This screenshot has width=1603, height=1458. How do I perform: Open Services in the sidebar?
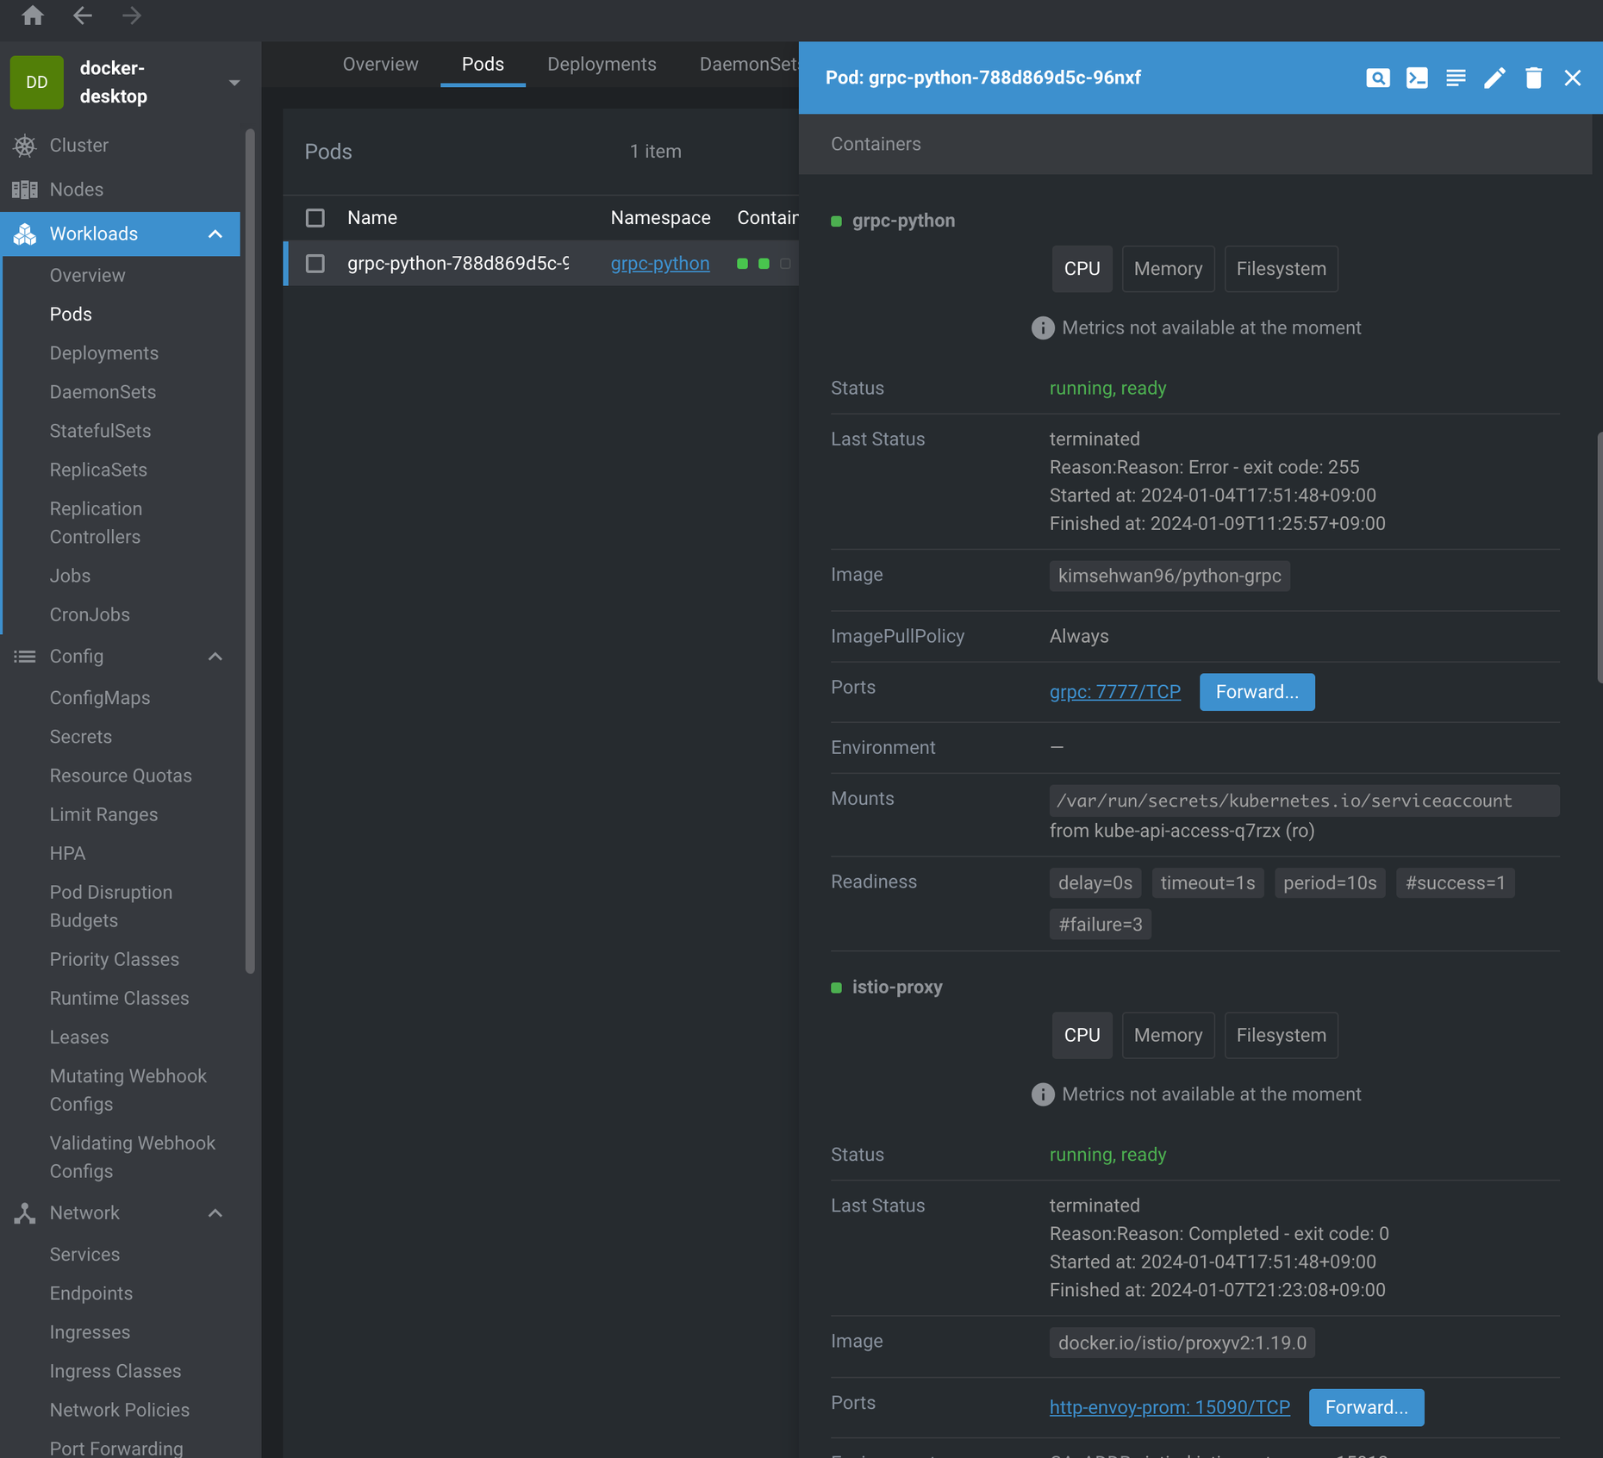[x=84, y=1255]
